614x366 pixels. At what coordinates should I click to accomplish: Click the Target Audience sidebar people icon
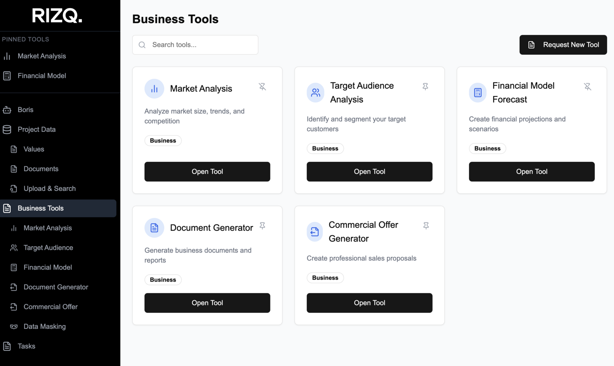14,248
